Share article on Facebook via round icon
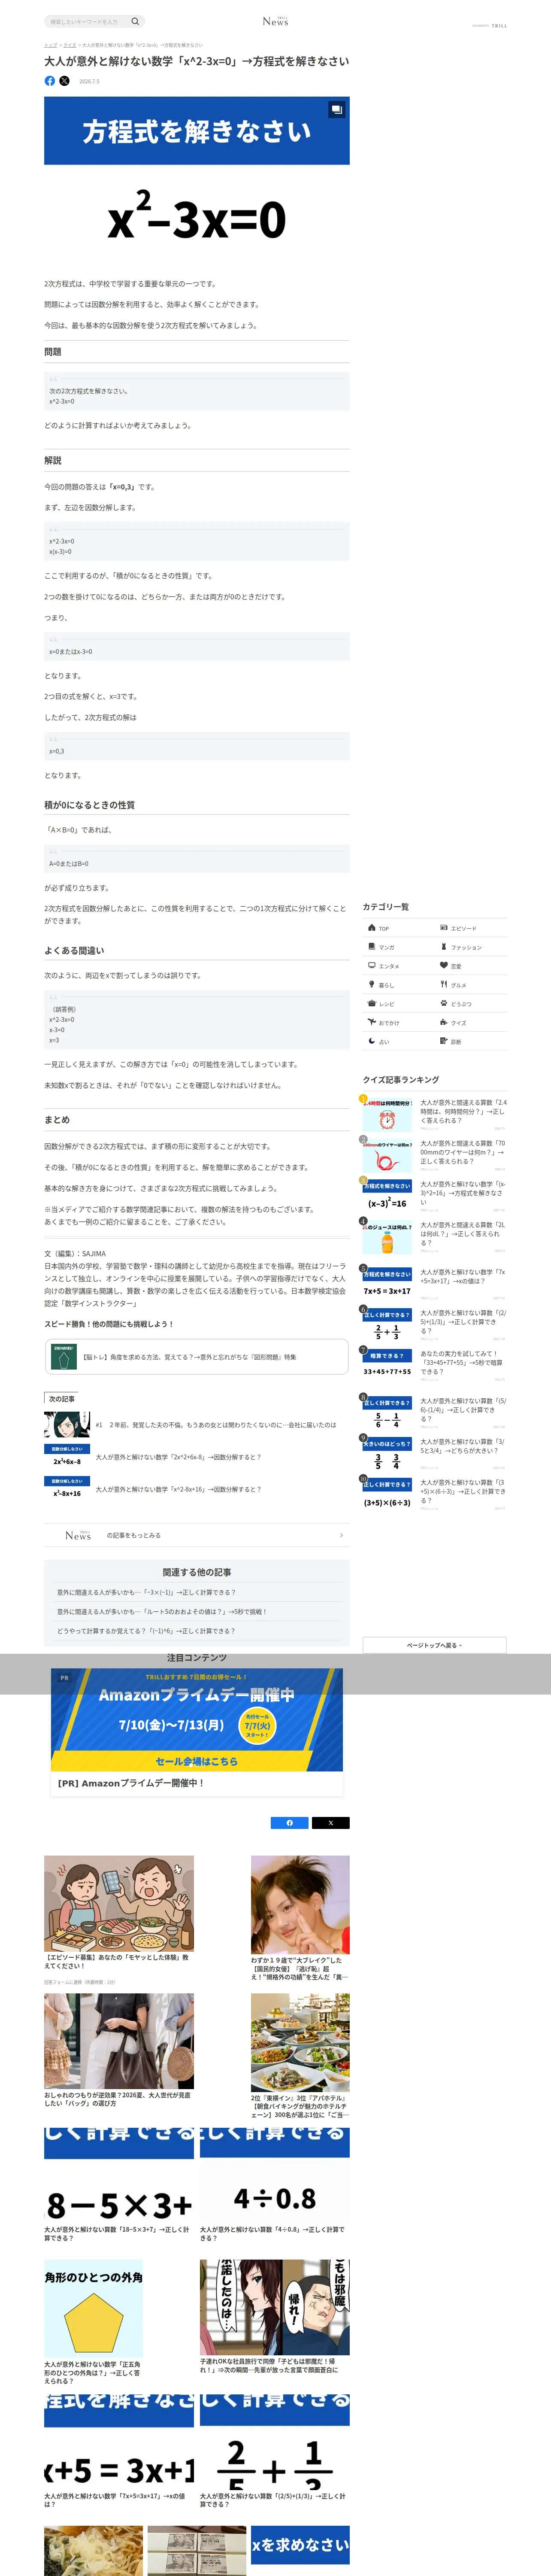The height and width of the screenshot is (2576, 551). pyautogui.click(x=50, y=81)
